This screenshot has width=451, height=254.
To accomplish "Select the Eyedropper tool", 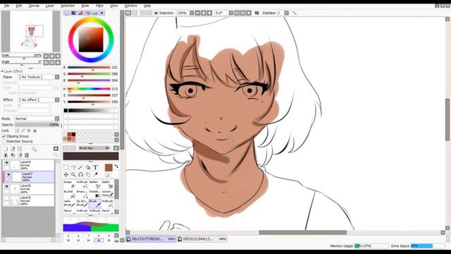I will click(96, 174).
